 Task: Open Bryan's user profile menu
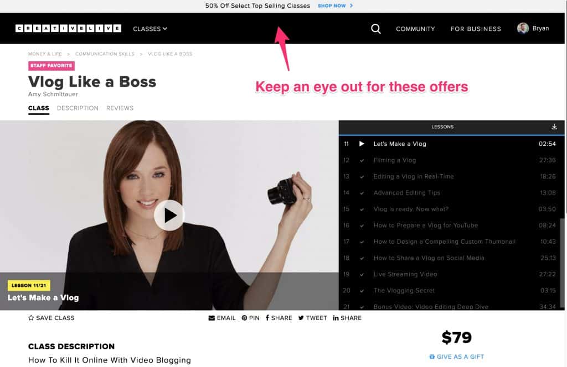[533, 28]
